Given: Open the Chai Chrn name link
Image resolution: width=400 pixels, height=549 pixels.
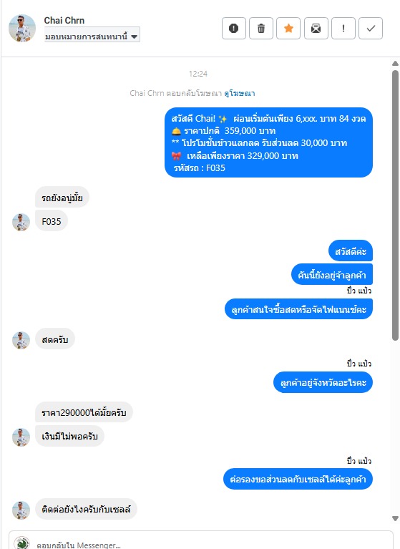Looking at the screenshot, I should (64, 21).
